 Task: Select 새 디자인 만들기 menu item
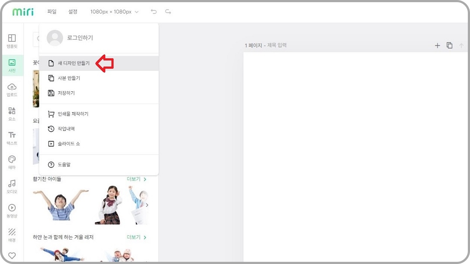pyautogui.click(x=99, y=63)
